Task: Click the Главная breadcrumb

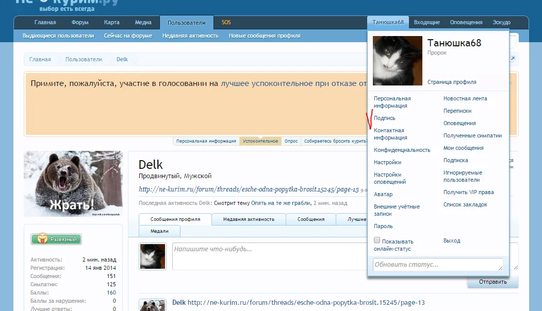Action: (40, 59)
